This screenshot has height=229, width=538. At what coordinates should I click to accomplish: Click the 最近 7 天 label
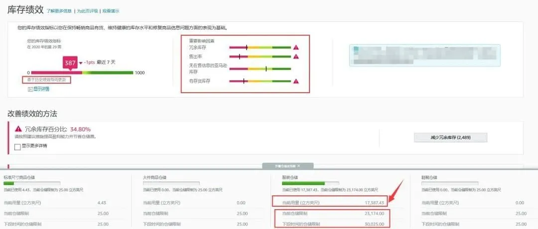[x=106, y=63]
